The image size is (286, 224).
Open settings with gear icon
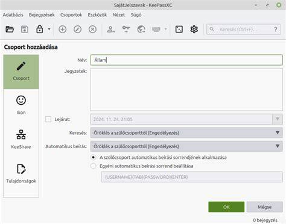(194, 30)
